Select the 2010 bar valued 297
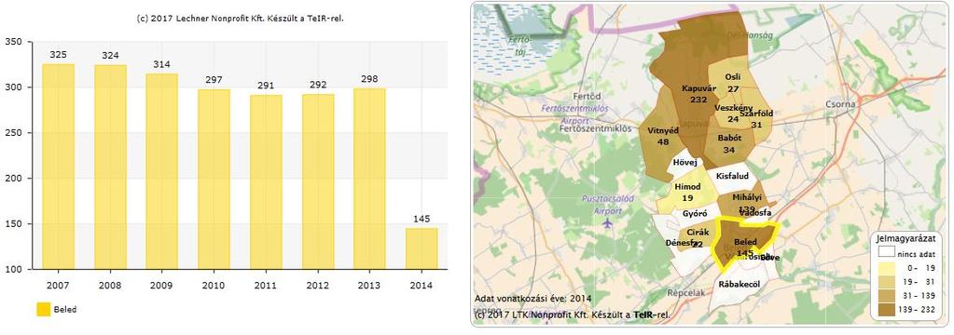This screenshot has width=954, height=335. tap(214, 179)
